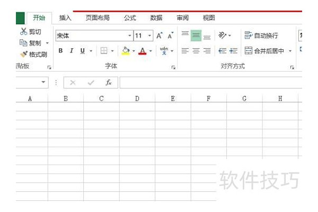This screenshot has height=212, width=318.
Task: Click Merge and Center (合并后居中)
Action: click(264, 50)
